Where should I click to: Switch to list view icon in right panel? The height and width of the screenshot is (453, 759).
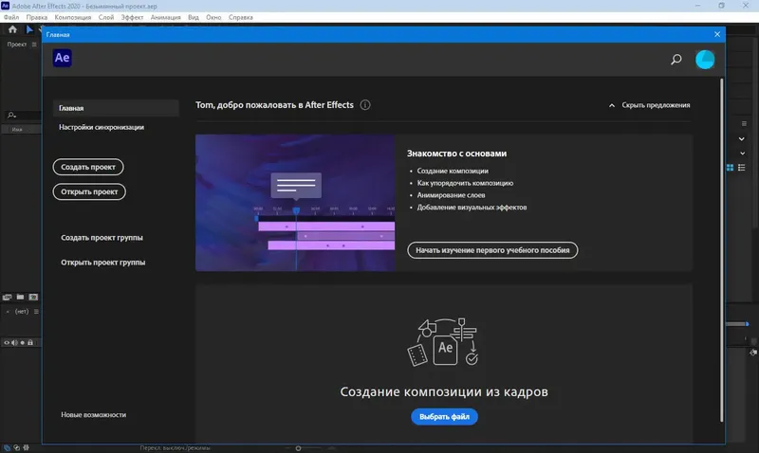[742, 168]
